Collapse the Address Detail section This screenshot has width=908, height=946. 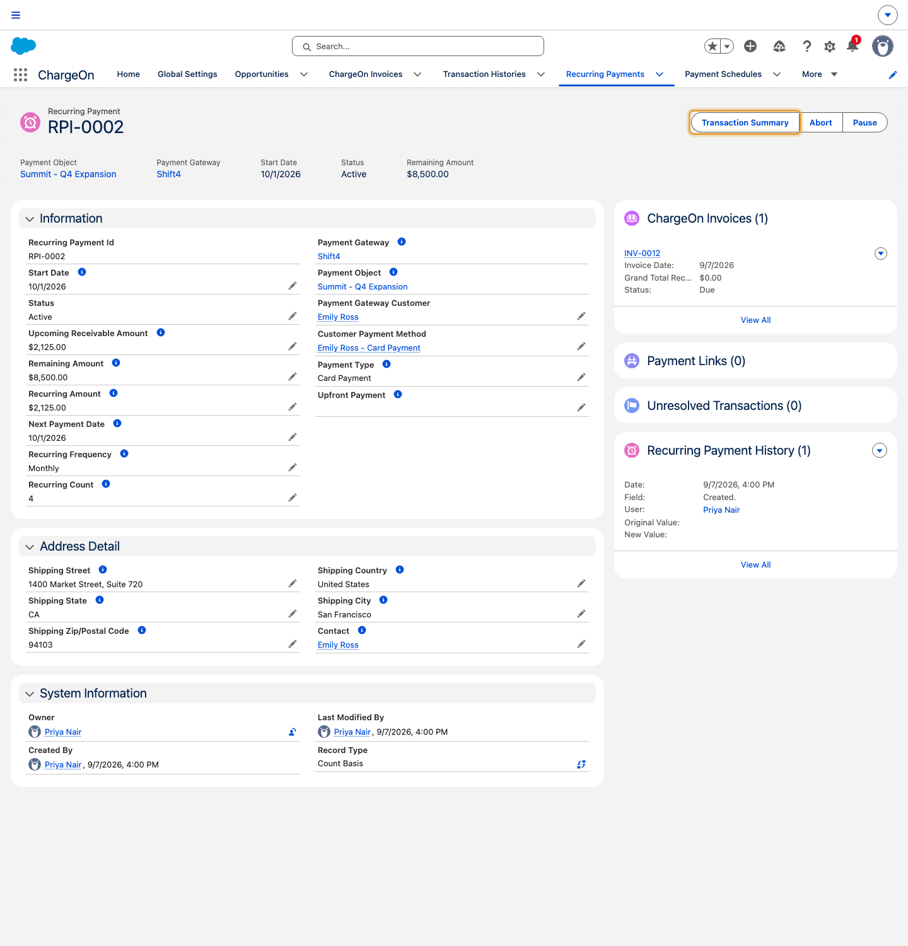click(30, 547)
